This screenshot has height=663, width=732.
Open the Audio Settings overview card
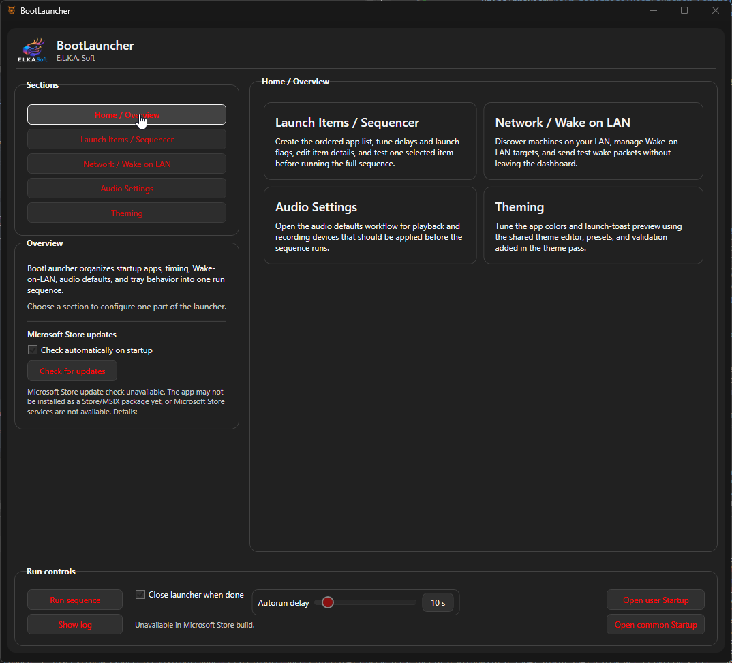click(370, 226)
